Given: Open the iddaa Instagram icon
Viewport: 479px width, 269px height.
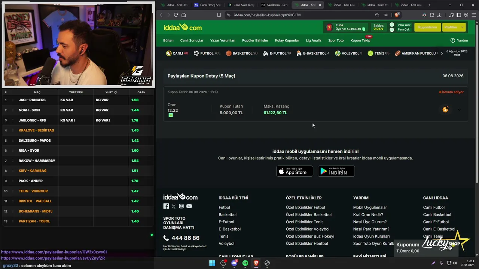Looking at the screenshot, I should (x=181, y=206).
